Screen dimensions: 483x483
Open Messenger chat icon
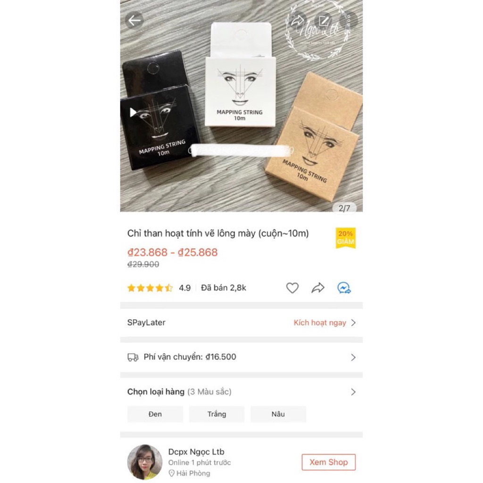(x=344, y=288)
